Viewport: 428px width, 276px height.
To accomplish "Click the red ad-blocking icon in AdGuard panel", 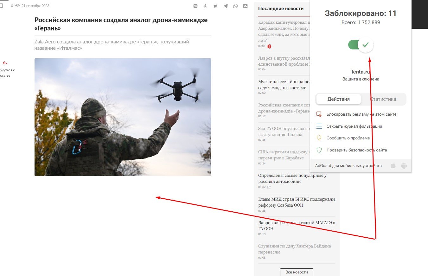I will (319, 114).
